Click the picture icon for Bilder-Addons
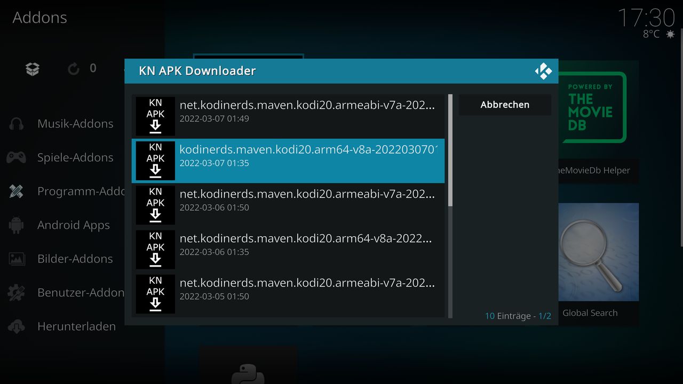This screenshot has height=384, width=683. (x=17, y=259)
